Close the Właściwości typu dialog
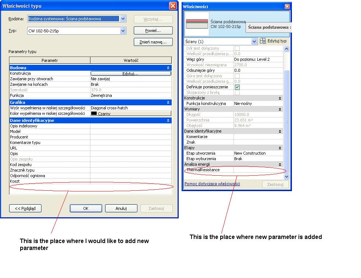This screenshot has height=278, width=361. pos(173,6)
